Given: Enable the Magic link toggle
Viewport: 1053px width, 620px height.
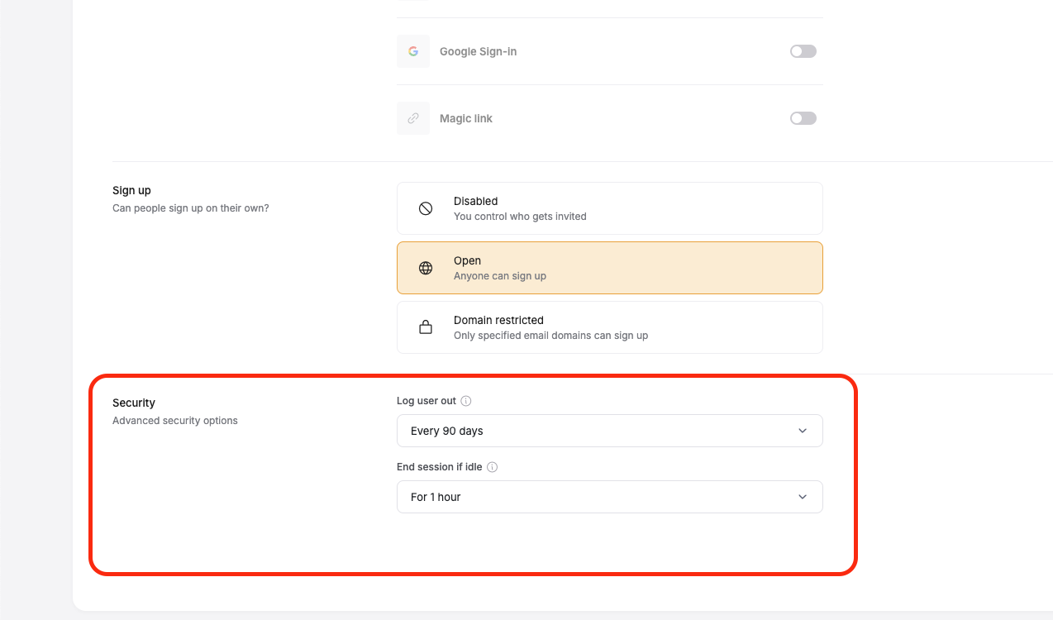Looking at the screenshot, I should point(803,117).
